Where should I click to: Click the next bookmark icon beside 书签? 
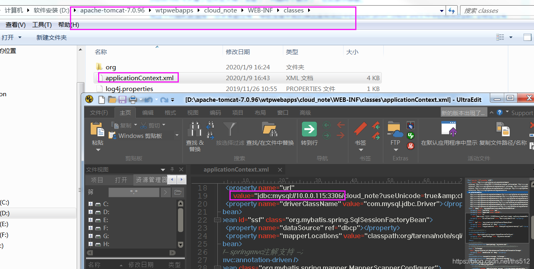pos(376,136)
